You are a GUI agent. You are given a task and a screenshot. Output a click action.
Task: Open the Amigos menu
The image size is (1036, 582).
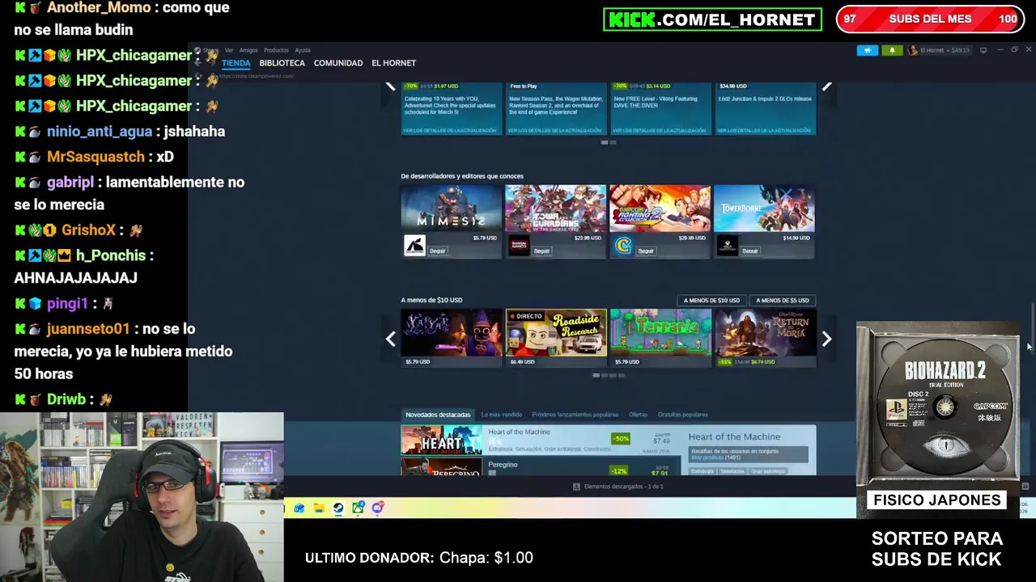(248, 50)
